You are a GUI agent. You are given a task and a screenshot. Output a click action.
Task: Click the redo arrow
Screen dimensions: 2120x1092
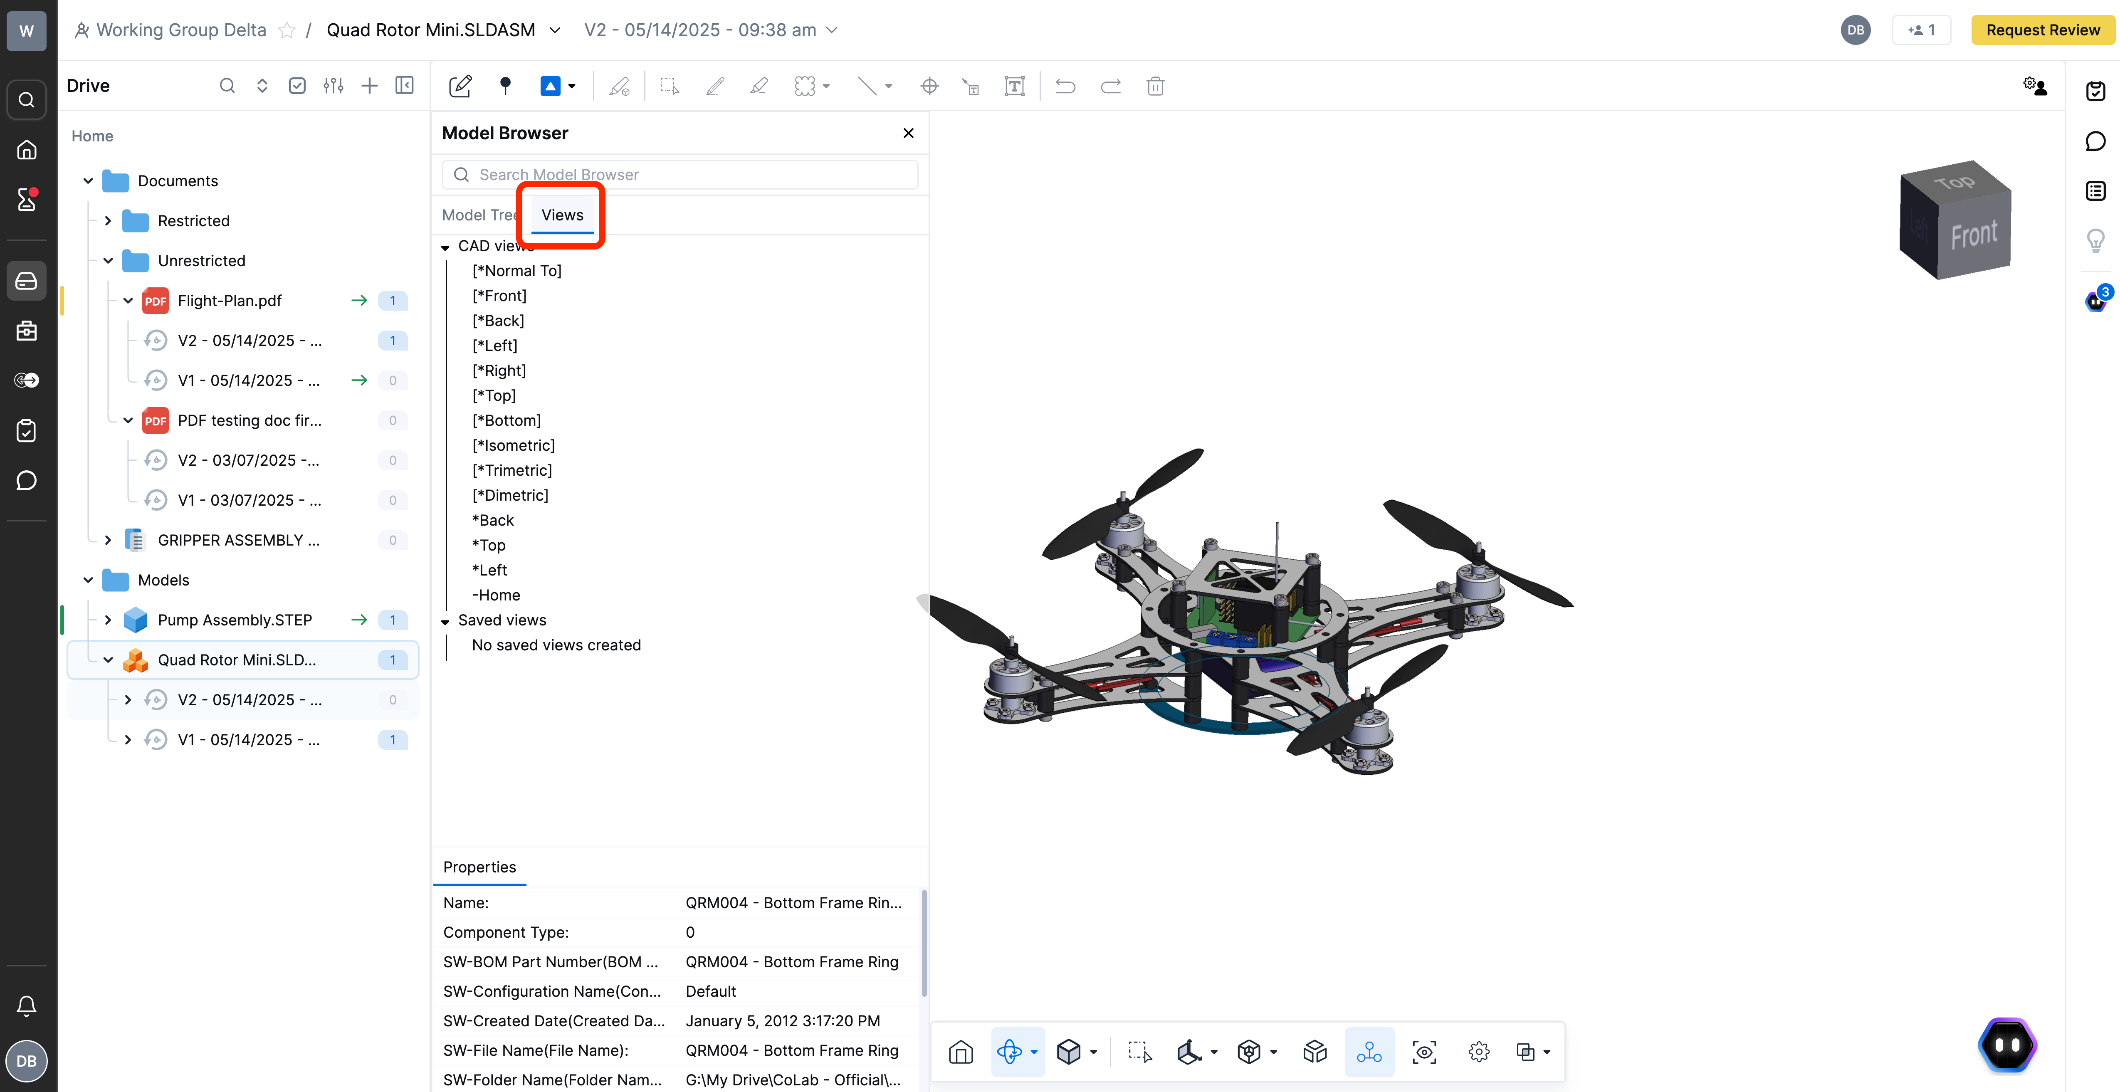pos(1111,86)
